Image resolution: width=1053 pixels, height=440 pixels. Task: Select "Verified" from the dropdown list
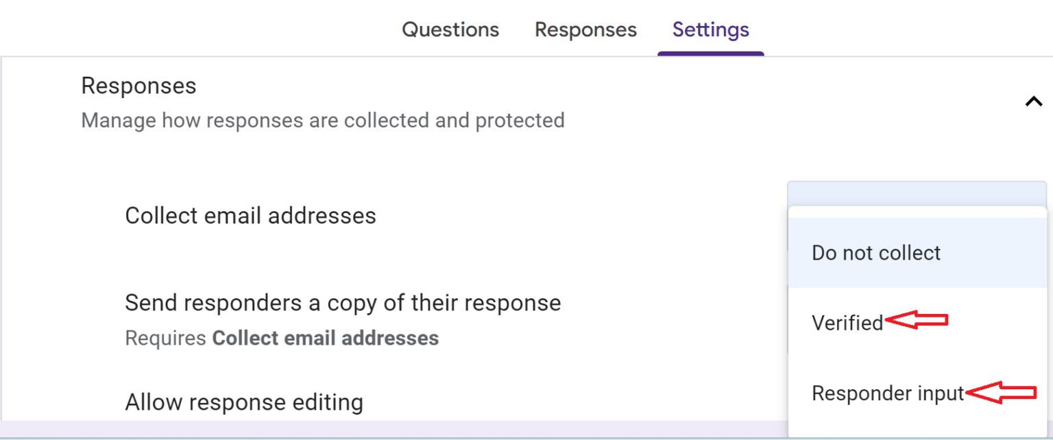847,323
